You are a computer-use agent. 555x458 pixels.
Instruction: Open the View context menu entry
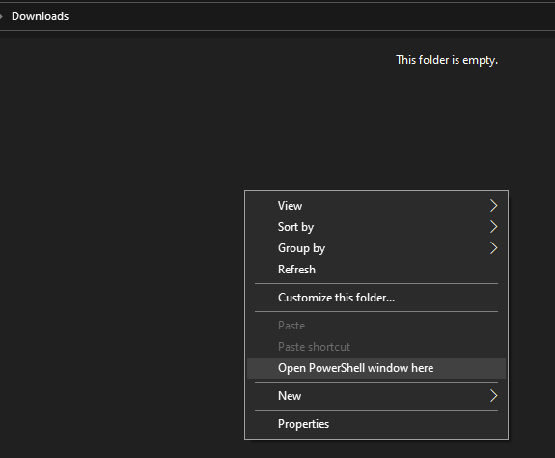tap(376, 206)
